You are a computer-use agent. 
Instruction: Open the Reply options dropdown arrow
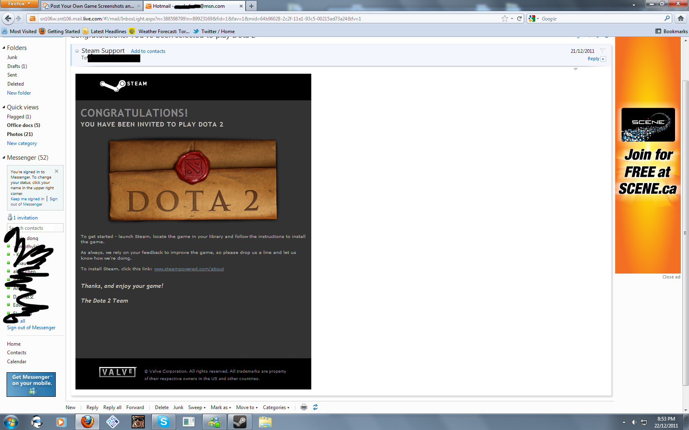click(603, 59)
